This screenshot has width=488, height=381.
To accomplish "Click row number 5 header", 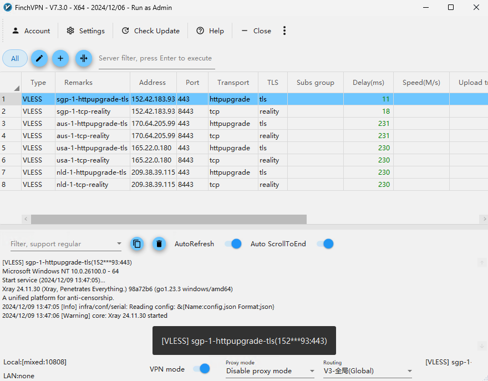I will click(11, 148).
